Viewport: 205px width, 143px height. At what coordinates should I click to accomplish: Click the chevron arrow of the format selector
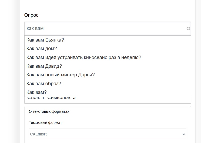tap(184, 134)
